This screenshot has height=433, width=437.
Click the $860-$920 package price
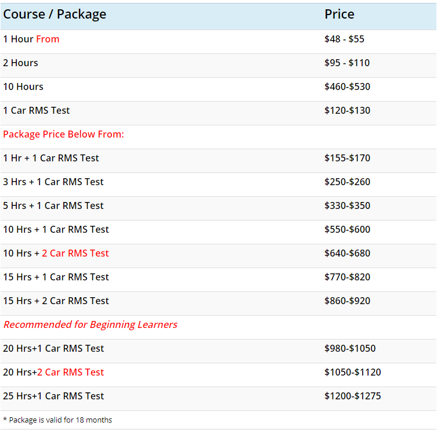point(348,301)
